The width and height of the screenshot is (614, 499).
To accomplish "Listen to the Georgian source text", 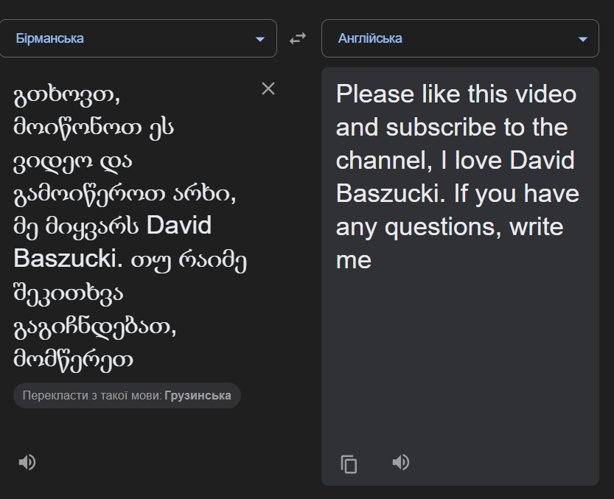I will click(x=27, y=462).
